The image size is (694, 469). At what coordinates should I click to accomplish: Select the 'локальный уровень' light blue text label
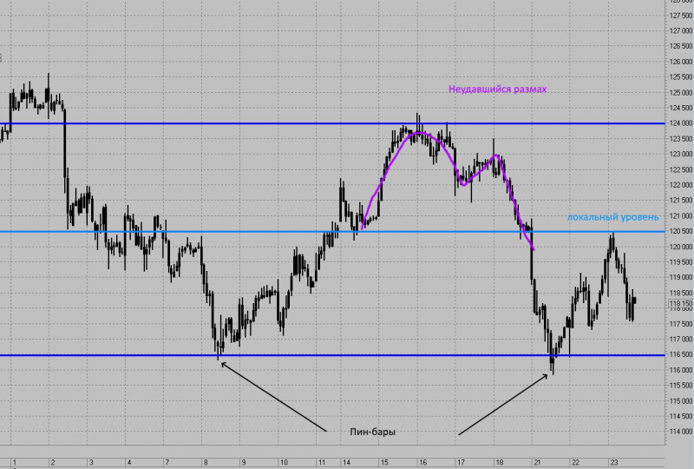tap(612, 217)
